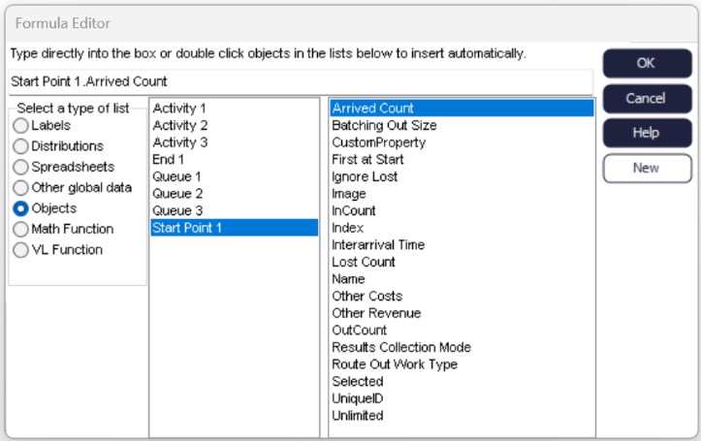Select the First at Start property
This screenshot has width=701, height=441.
click(x=462, y=160)
